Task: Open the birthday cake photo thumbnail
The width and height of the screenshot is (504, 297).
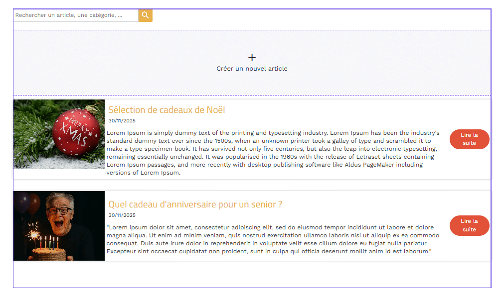Action: point(59,225)
